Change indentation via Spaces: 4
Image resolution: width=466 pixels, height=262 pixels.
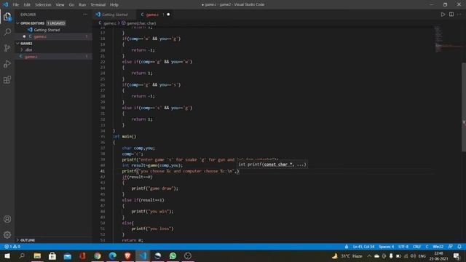pos(387,247)
